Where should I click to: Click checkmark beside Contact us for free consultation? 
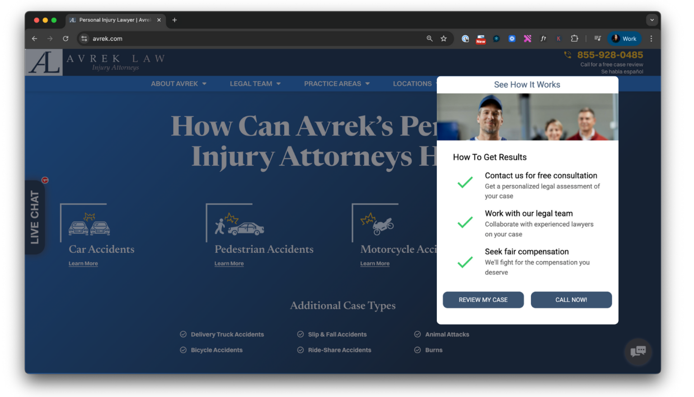[465, 182]
